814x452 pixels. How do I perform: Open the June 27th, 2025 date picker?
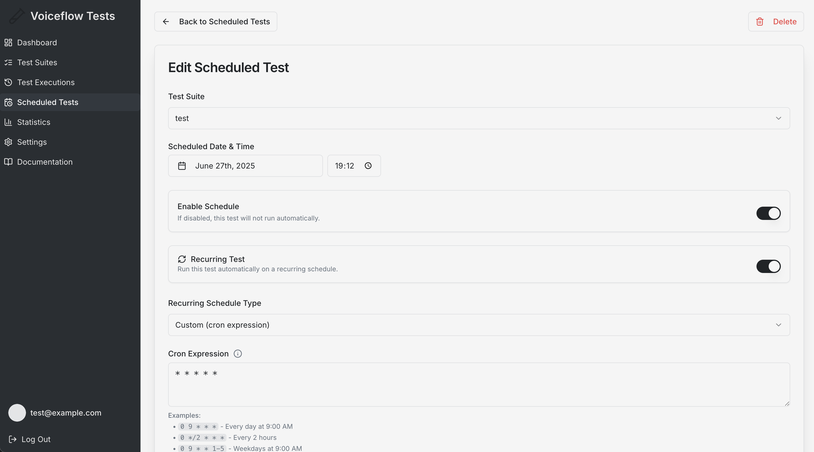tap(246, 166)
